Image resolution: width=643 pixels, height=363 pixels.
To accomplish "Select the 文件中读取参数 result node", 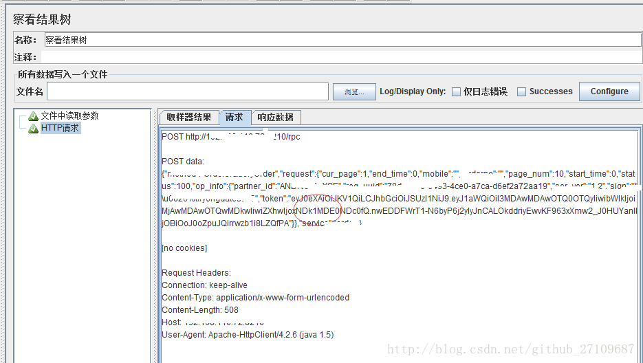I will (x=69, y=115).
